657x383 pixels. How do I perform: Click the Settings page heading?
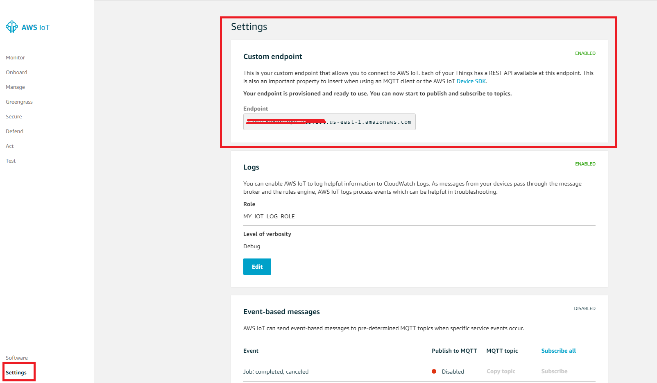(249, 27)
